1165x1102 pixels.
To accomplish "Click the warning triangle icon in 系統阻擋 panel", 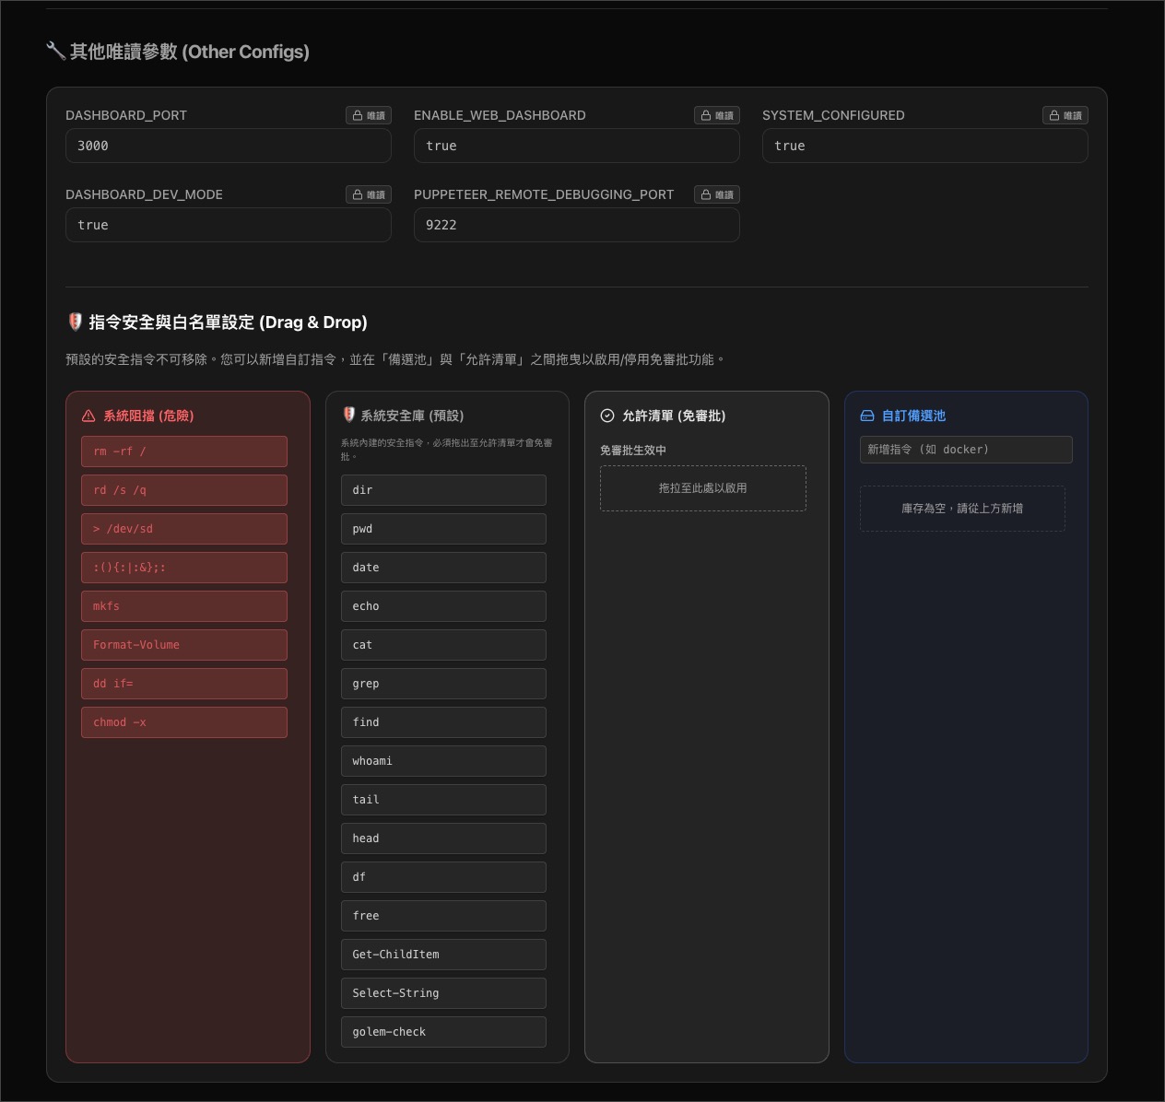I will pos(88,416).
